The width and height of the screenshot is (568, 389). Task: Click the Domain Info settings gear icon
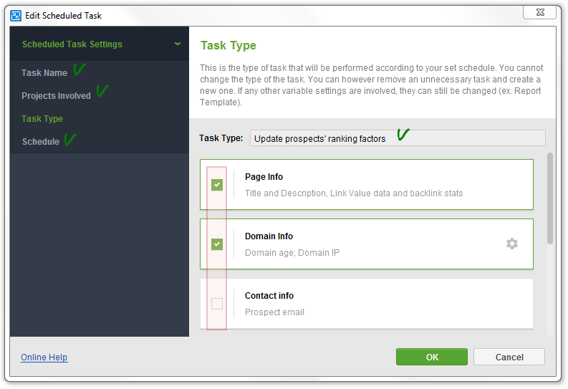(512, 244)
